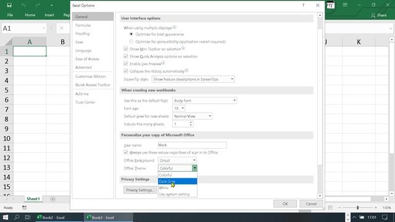Toggle Show Mini Toolbar on selection checkbox
This screenshot has width=395, height=222.
[x=126, y=49]
